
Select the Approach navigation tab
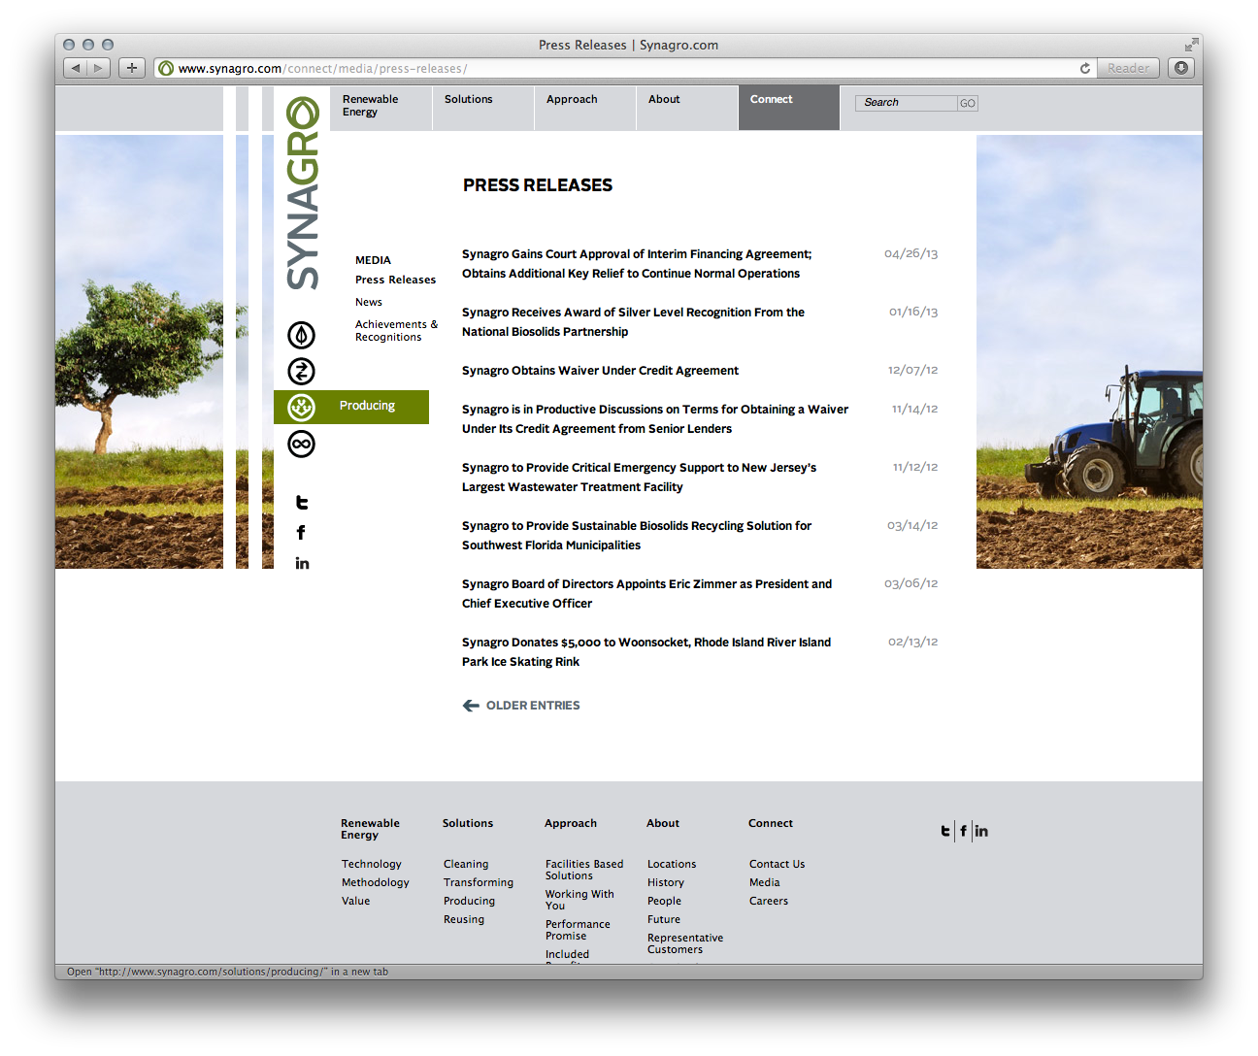point(572,100)
